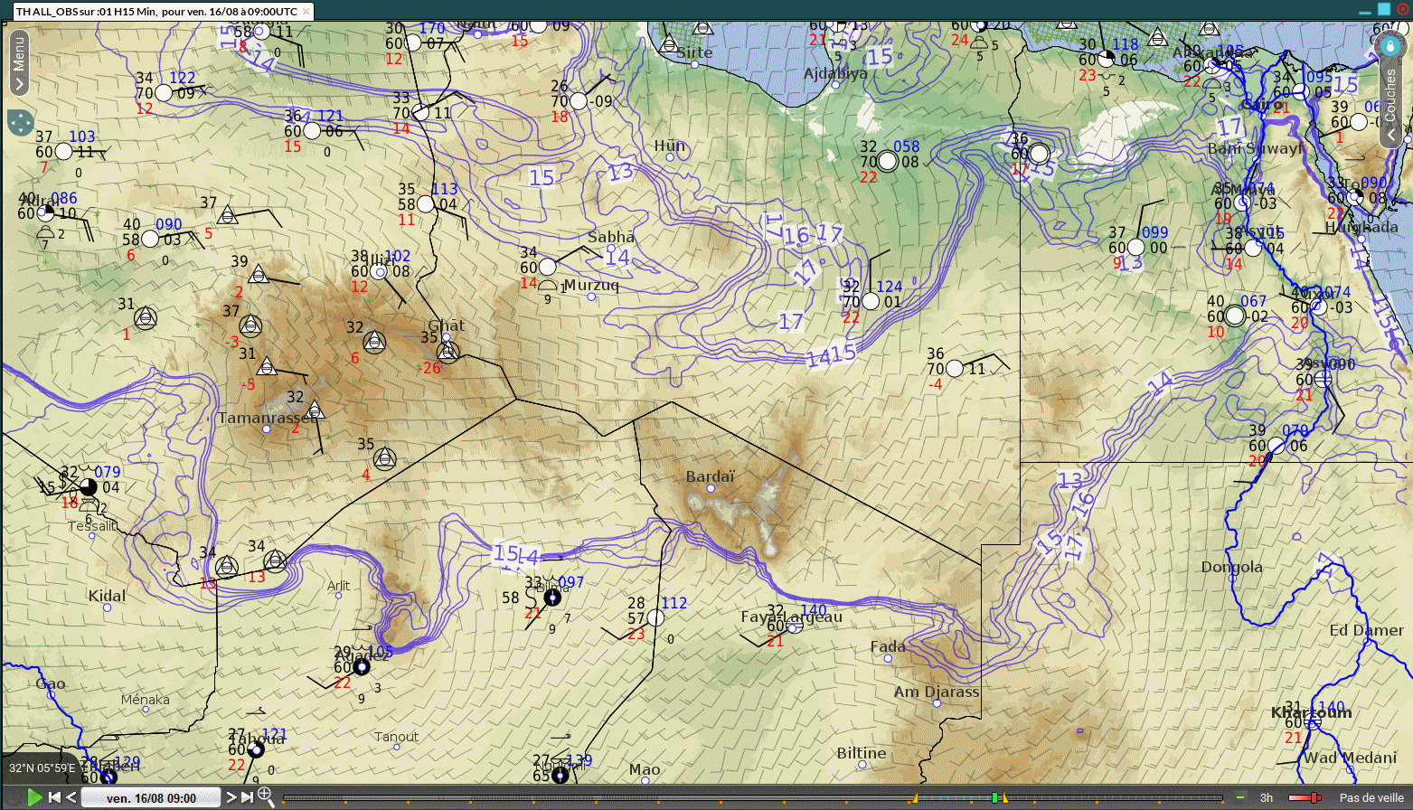Click the Tanout city label
The height and width of the screenshot is (810, 1413).
[x=397, y=737]
